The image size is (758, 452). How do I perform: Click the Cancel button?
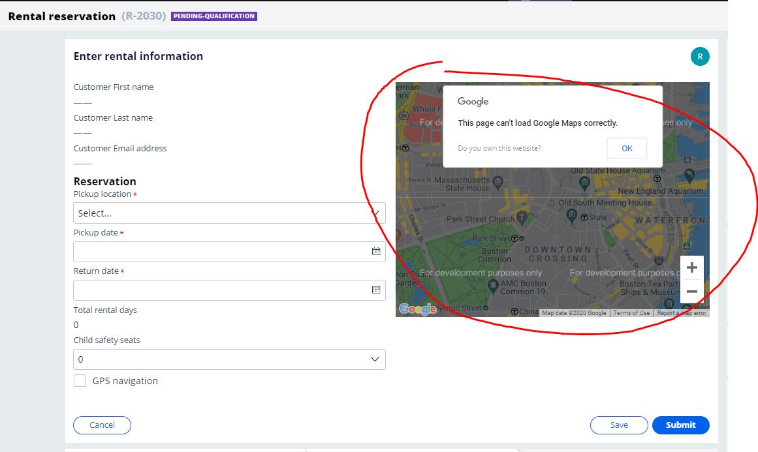coord(102,425)
